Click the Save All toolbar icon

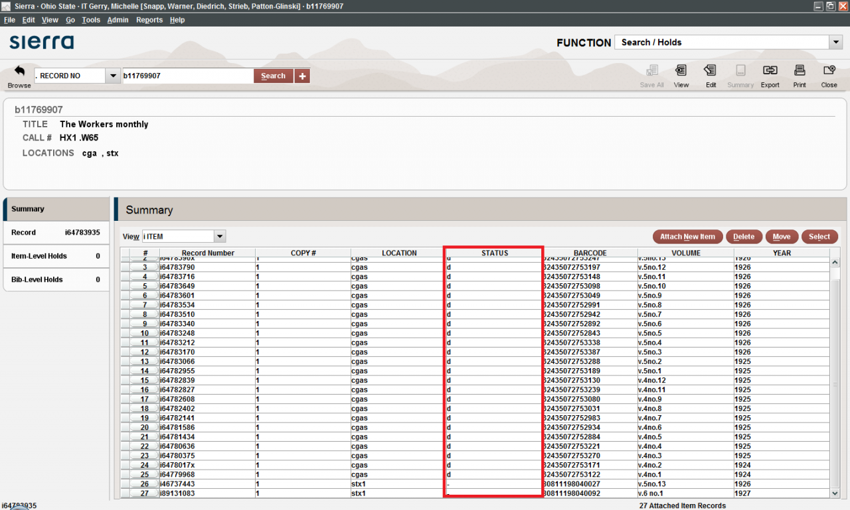tap(651, 71)
